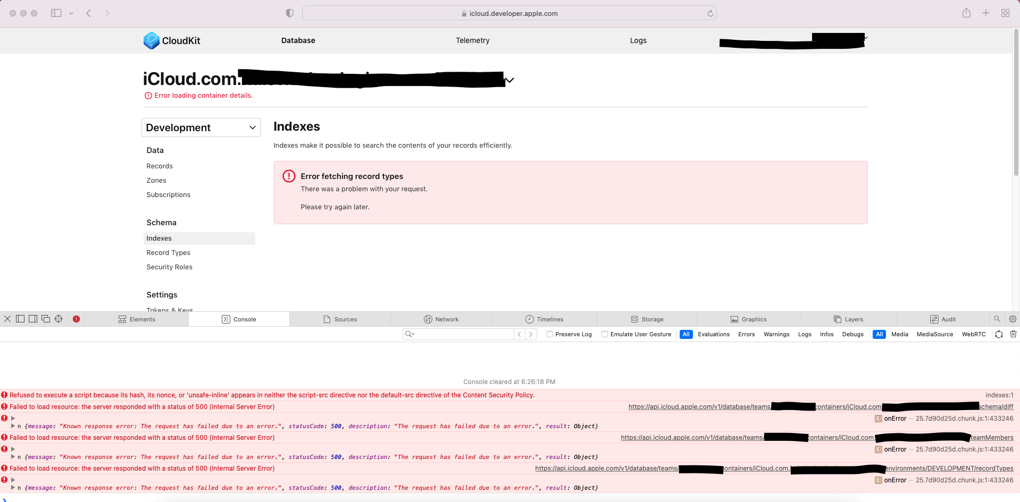Screen dimensions: 1020x502
Task: Open a new Safari tab
Action: click(x=985, y=13)
